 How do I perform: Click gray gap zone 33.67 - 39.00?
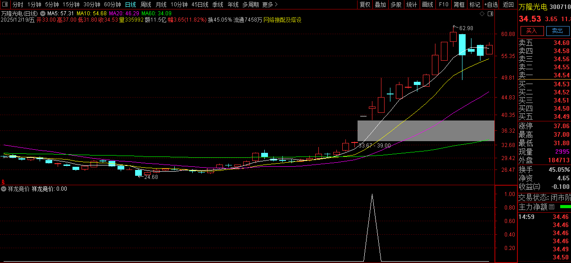pyautogui.click(x=426, y=131)
